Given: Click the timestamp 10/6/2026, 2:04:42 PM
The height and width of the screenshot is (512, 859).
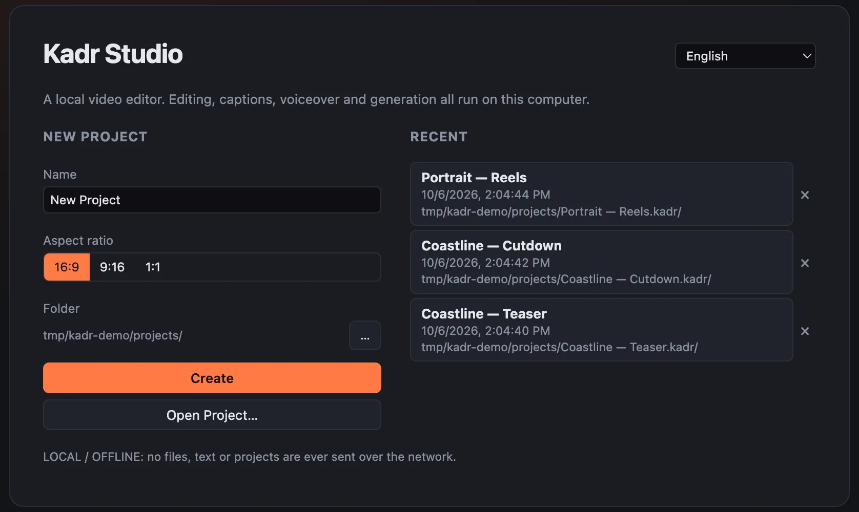Looking at the screenshot, I should [x=485, y=263].
